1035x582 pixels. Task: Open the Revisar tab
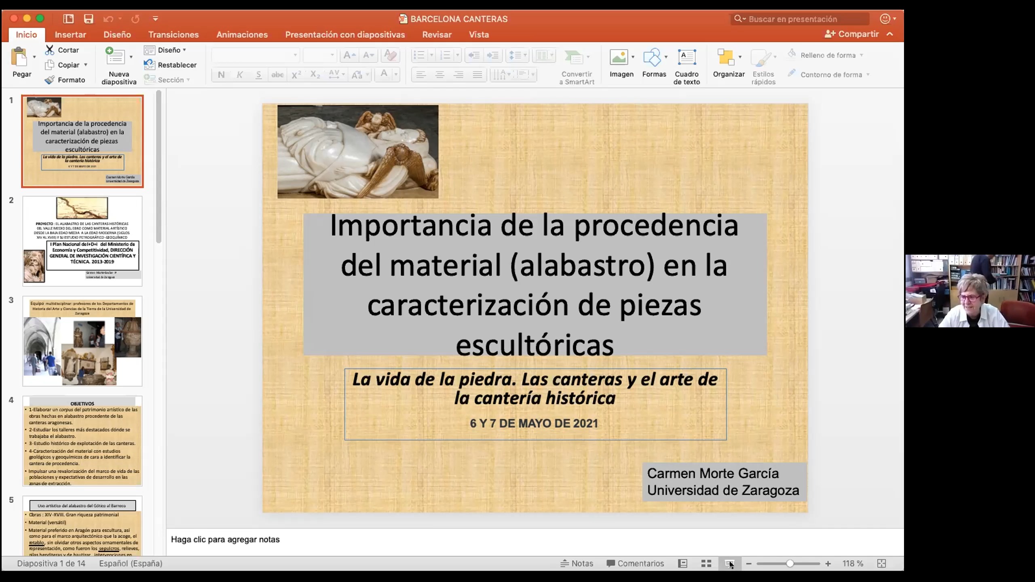[x=437, y=34]
